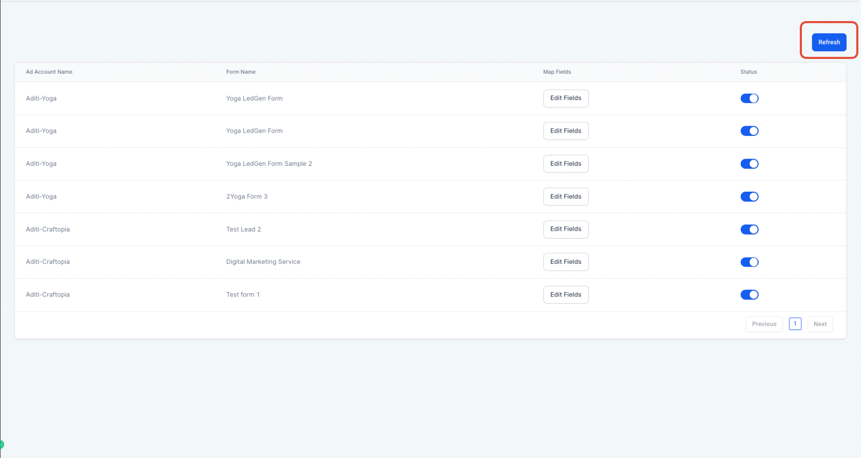Go to the Previous page
This screenshot has height=458, width=861.
[764, 324]
